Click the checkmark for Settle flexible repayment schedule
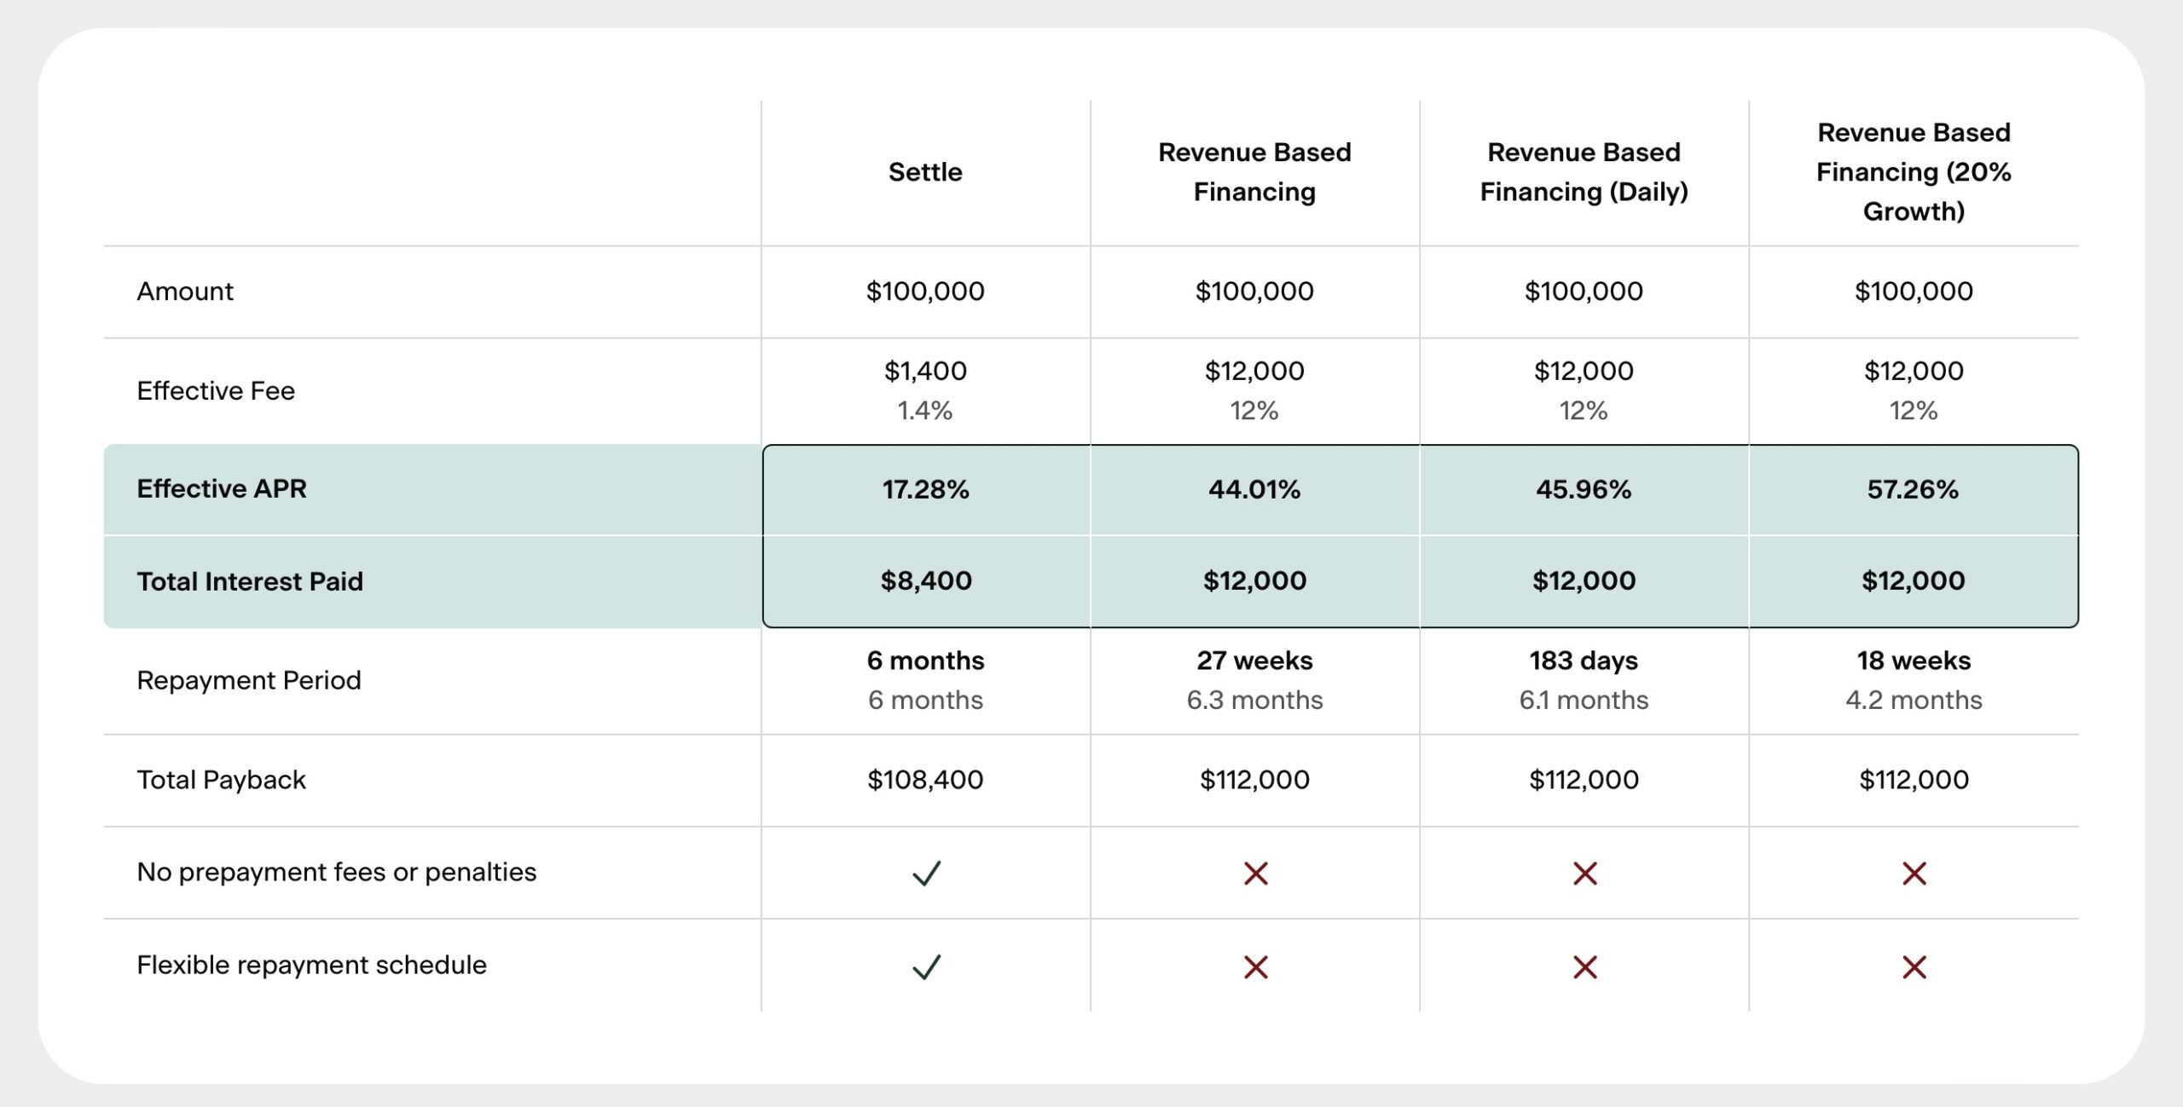Screen dimensions: 2183x1107 pyautogui.click(x=926, y=967)
